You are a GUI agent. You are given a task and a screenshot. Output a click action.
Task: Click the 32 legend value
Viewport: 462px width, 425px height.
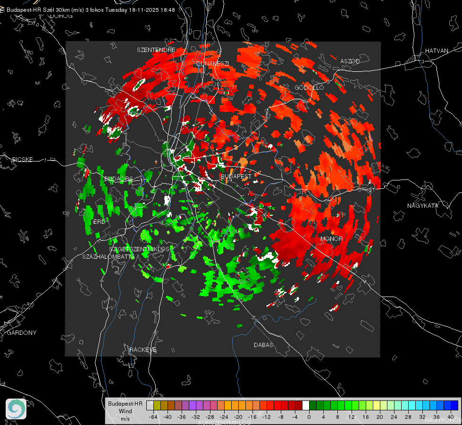(x=422, y=417)
